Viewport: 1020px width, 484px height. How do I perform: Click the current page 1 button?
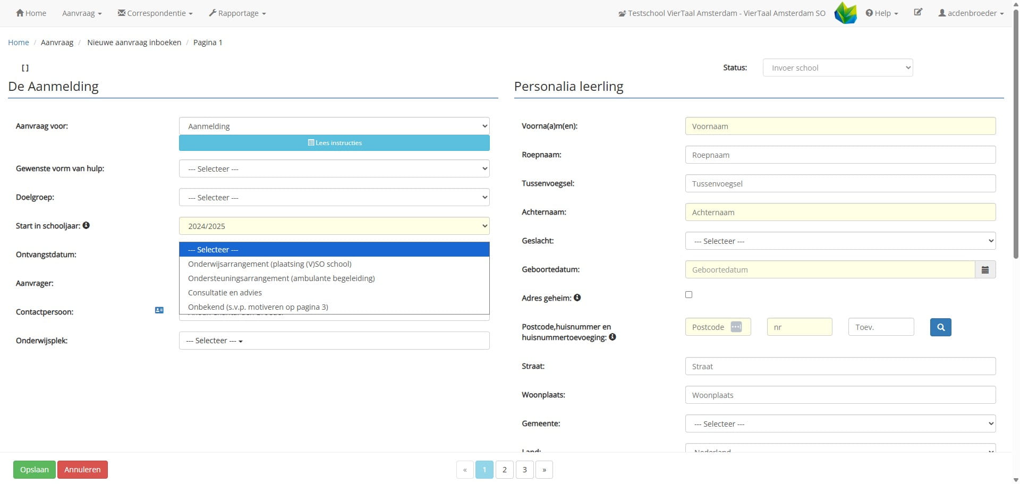pos(484,470)
